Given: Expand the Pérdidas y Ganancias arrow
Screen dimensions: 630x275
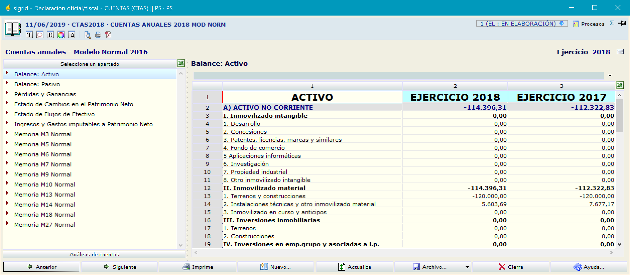Looking at the screenshot, I should (7, 93).
